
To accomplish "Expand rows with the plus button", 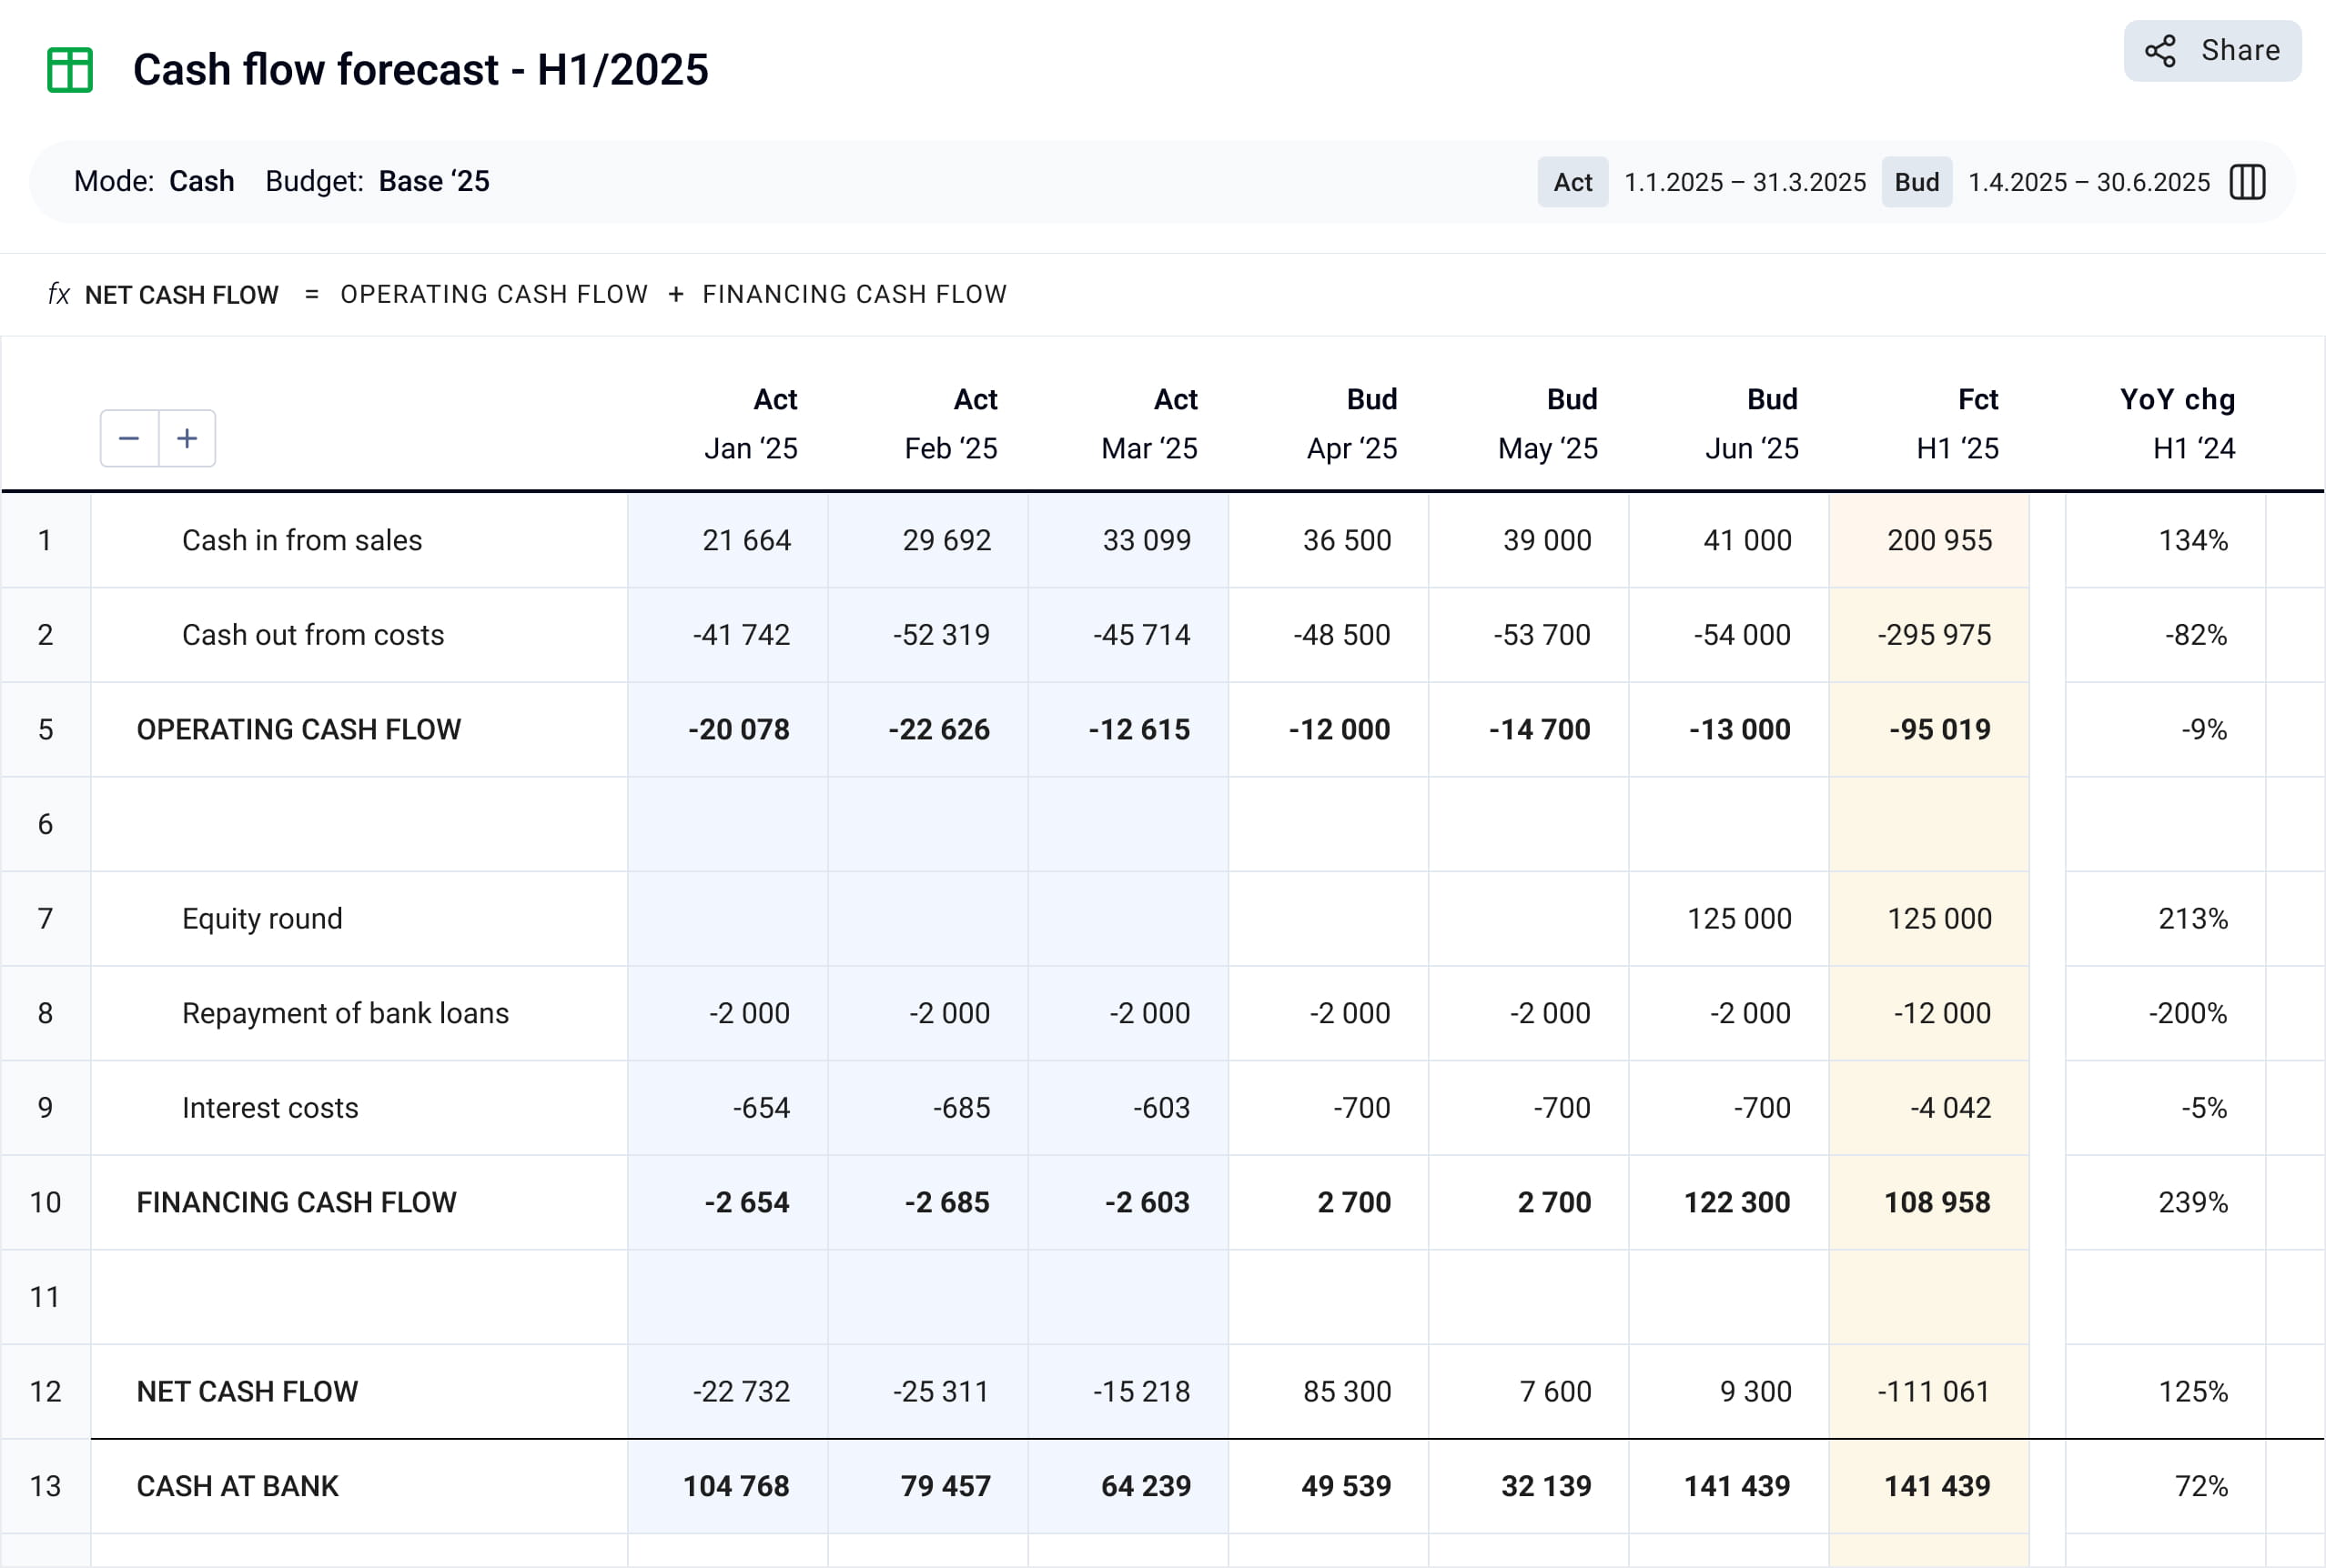I will 187,438.
